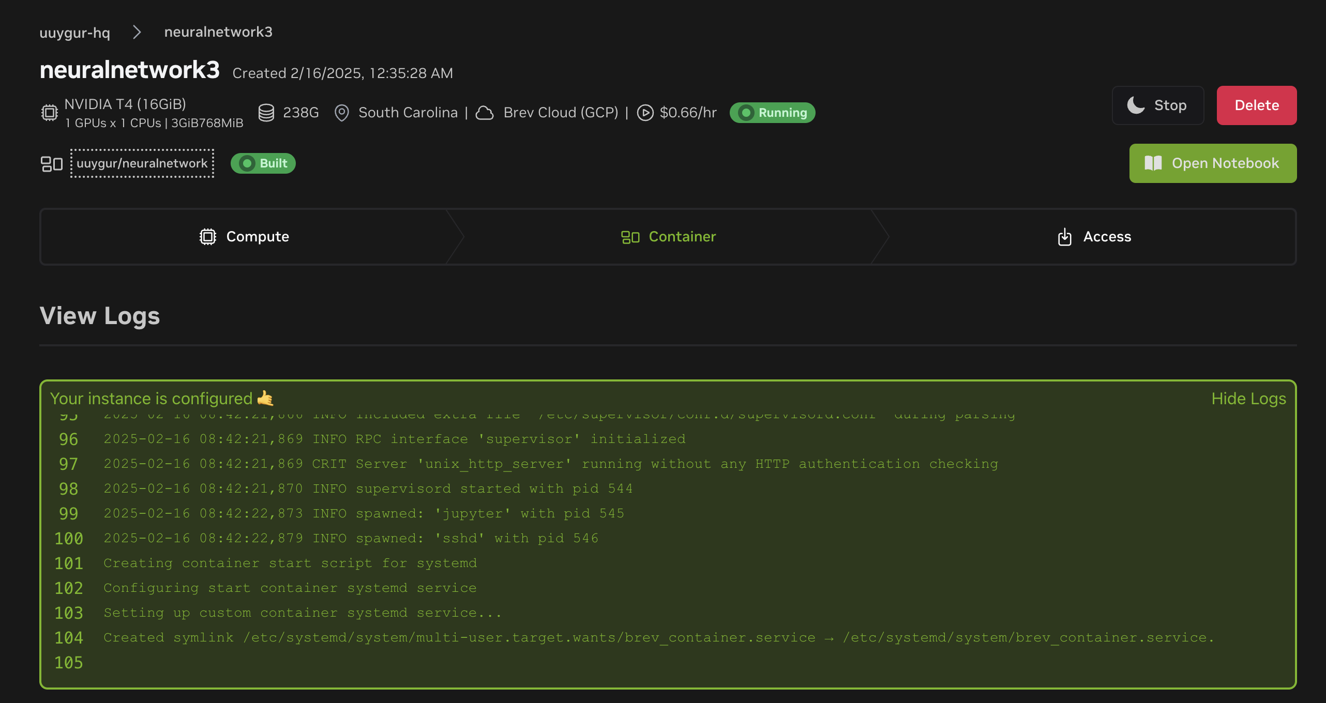
Task: Click the container layout icon beside uuygur/neuralnetwork
Action: tap(52, 164)
